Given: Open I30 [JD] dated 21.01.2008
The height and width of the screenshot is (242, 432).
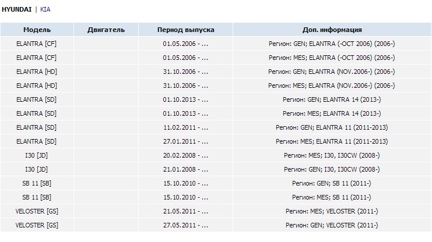Looking at the screenshot, I should pos(216,169).
